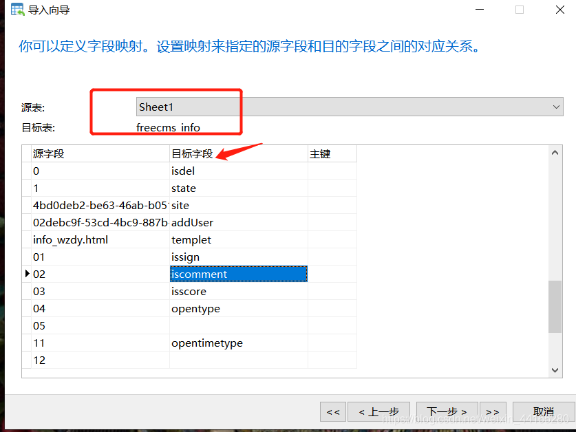Select target field state
This screenshot has width=576, height=432.
click(x=239, y=188)
